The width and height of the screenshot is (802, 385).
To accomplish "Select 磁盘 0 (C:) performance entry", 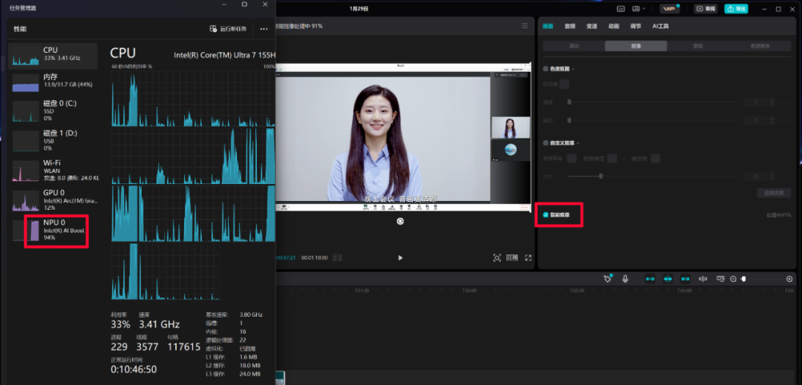I will [x=53, y=111].
